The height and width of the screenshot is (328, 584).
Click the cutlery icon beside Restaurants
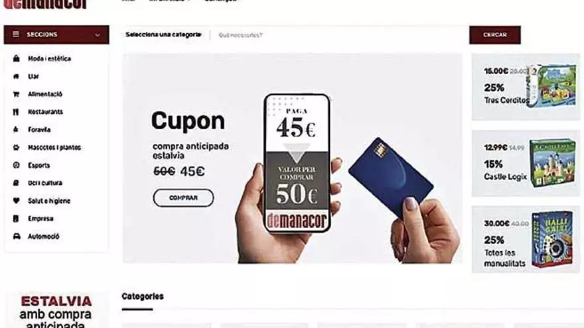16,112
